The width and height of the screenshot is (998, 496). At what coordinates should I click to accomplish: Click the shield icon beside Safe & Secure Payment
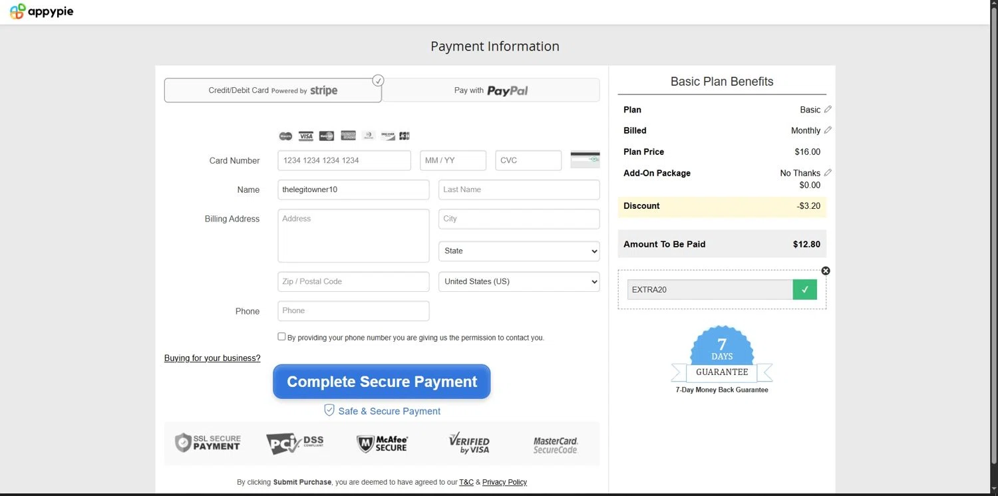329,410
